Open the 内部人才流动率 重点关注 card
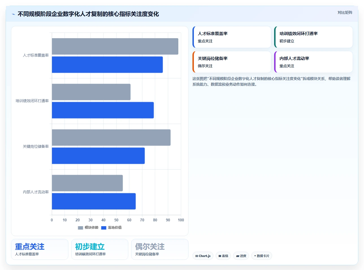The image size is (364, 270). [313, 62]
